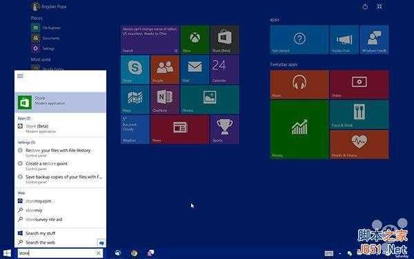Open the Music headphones tile
This screenshot has height=259, width=414.
tap(299, 84)
